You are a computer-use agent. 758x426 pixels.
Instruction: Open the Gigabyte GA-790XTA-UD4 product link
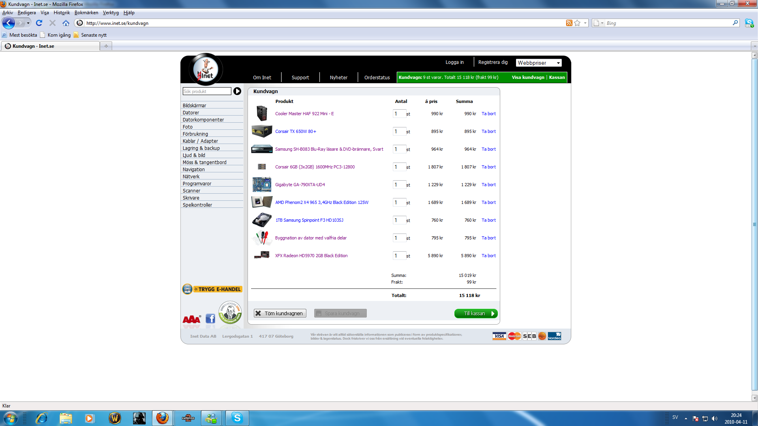tap(300, 185)
